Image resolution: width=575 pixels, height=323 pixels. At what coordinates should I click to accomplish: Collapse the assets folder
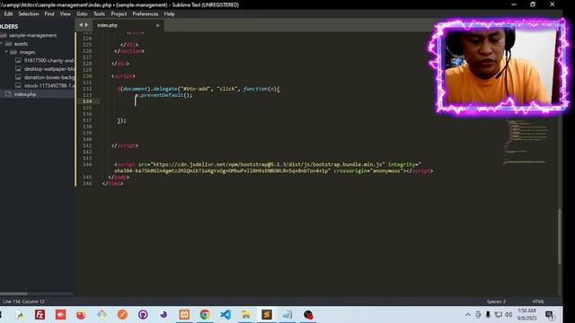(2, 44)
